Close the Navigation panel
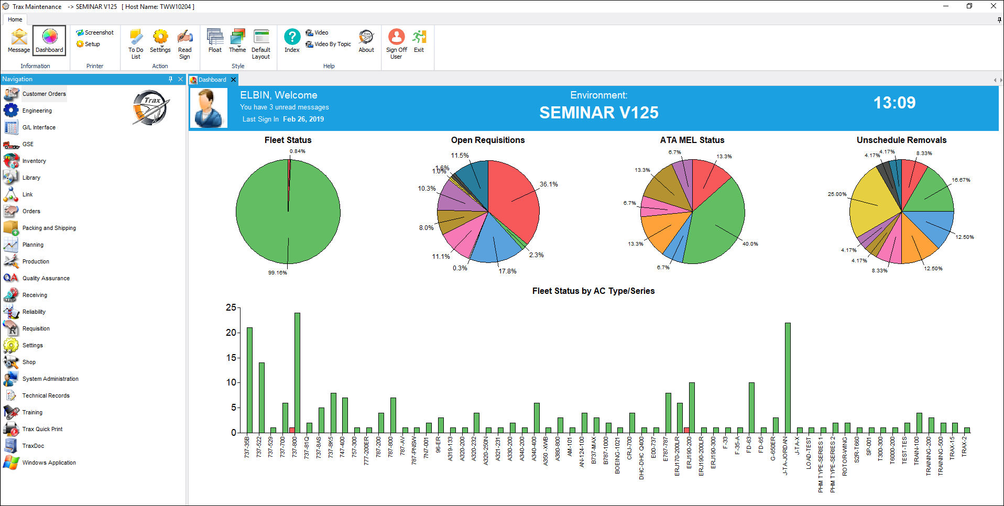 point(180,79)
